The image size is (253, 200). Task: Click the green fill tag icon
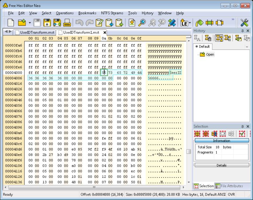point(199,23)
